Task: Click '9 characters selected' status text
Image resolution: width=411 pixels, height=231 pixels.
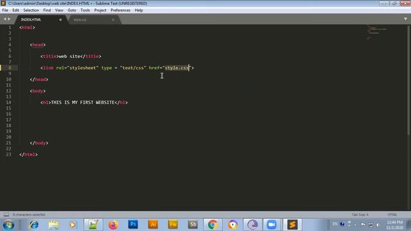Action: pos(29,214)
